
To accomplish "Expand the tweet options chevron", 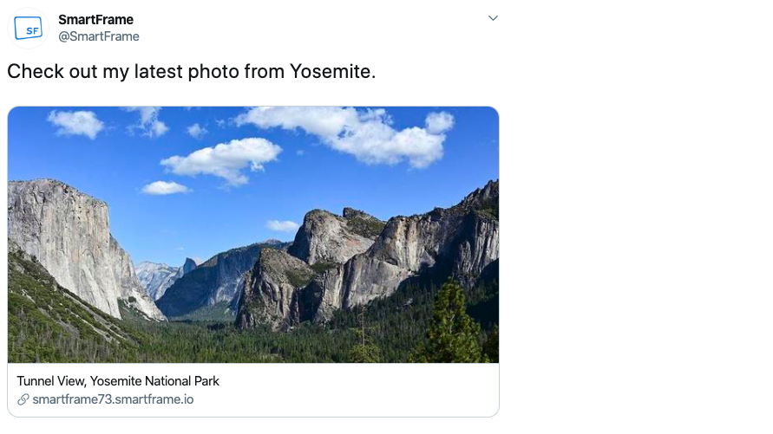I will click(493, 18).
